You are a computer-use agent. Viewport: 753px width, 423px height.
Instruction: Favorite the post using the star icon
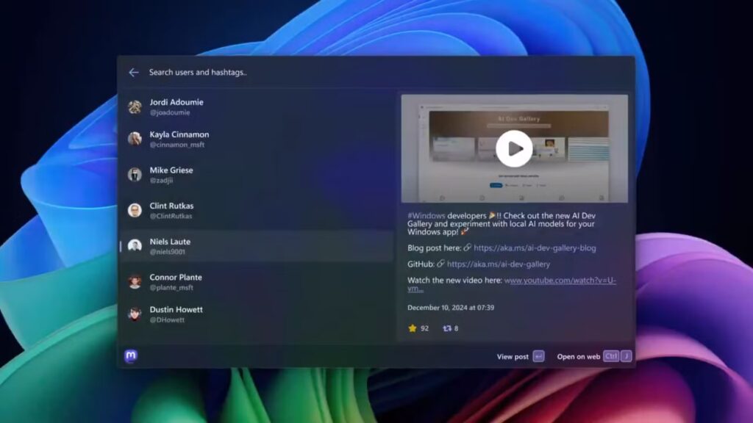414,328
